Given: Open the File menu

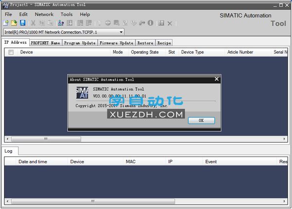Looking at the screenshot, I should [8, 14].
